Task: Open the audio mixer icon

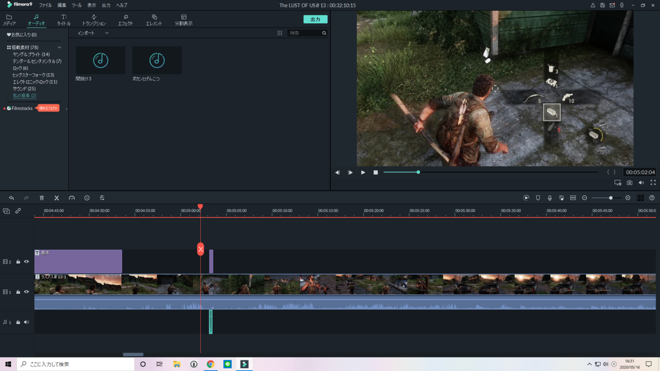Action: (x=561, y=198)
